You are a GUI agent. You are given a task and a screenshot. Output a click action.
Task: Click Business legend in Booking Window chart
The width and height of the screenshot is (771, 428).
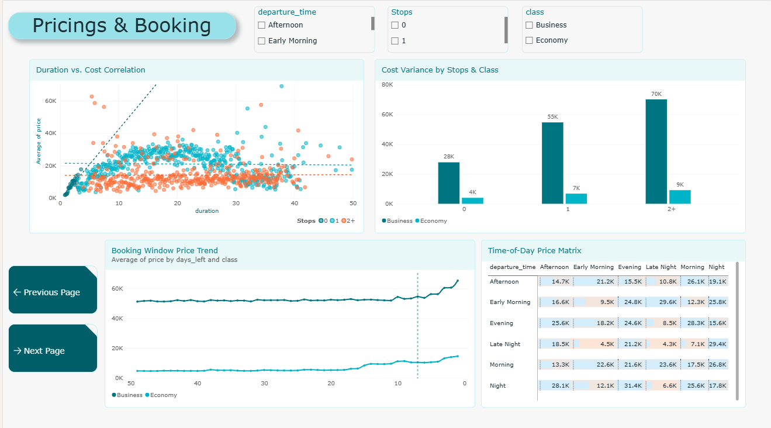pos(127,395)
